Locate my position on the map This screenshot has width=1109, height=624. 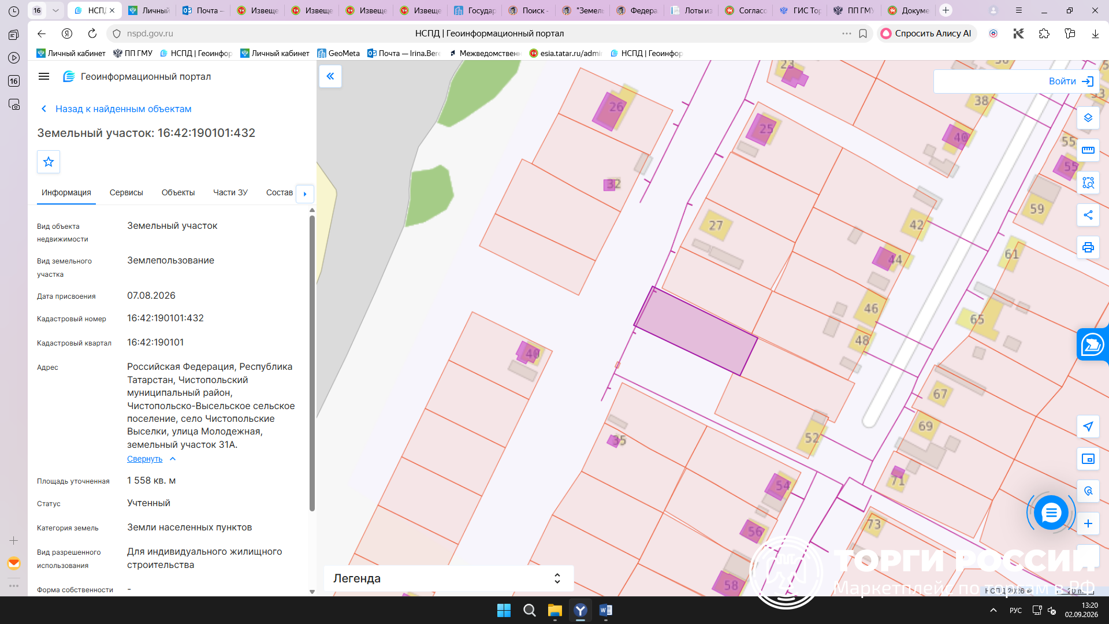pos(1088,426)
